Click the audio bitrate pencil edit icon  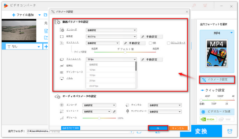114,111
